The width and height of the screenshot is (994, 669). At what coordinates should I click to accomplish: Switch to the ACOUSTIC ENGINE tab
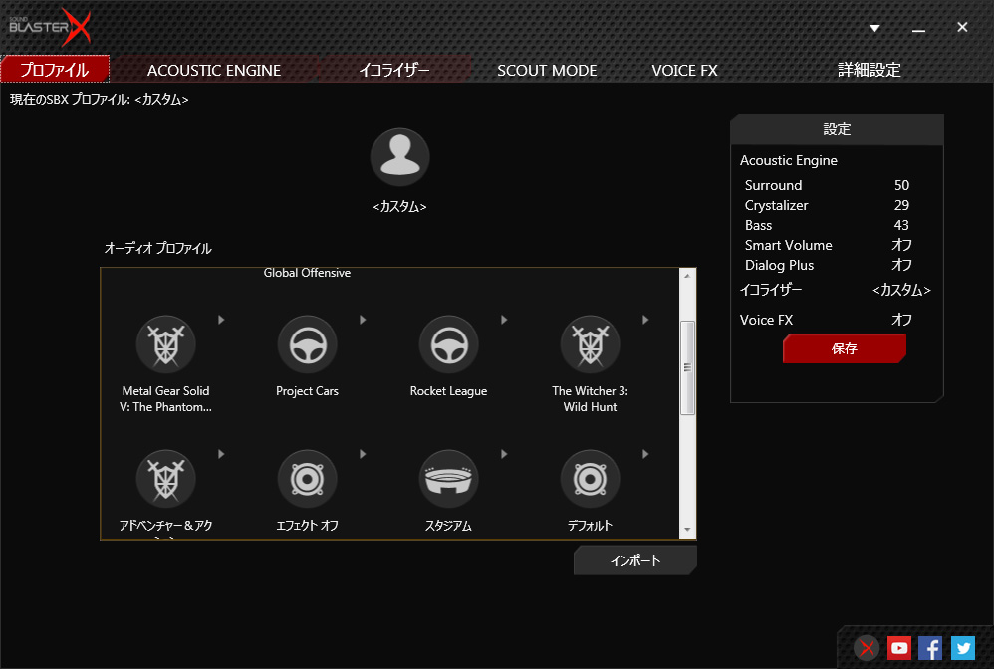pos(214,70)
